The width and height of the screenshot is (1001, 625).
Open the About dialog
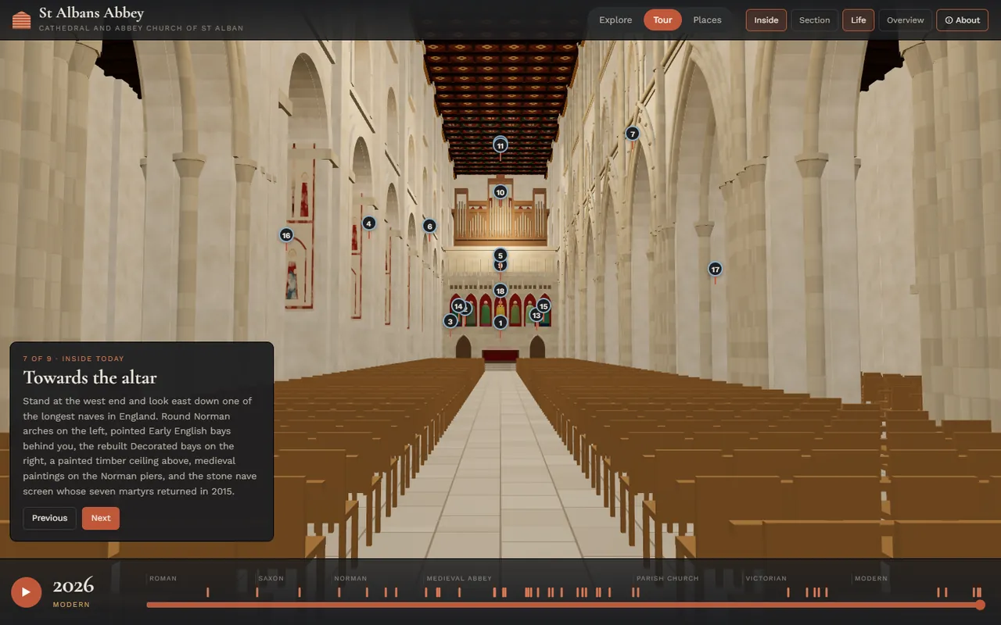[963, 20]
